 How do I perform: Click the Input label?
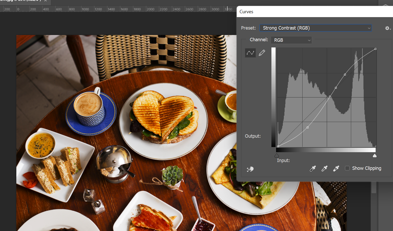pyautogui.click(x=283, y=160)
